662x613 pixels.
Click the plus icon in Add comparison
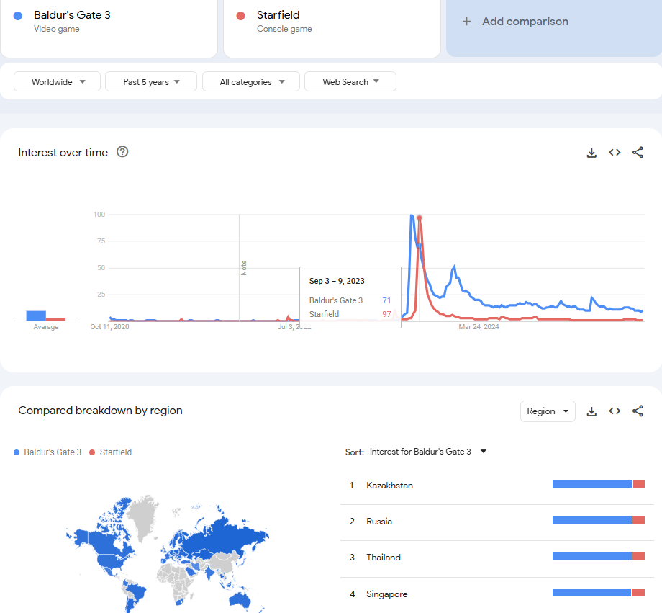pyautogui.click(x=466, y=22)
